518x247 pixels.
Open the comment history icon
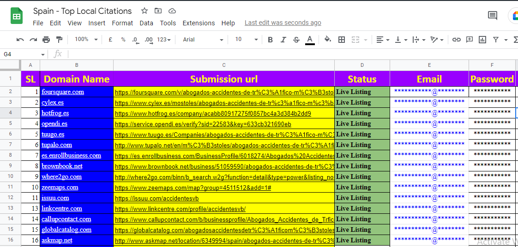click(493, 16)
